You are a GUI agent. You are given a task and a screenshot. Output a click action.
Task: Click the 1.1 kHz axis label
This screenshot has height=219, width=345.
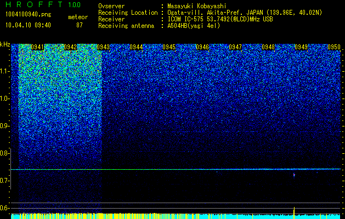coord(5,71)
